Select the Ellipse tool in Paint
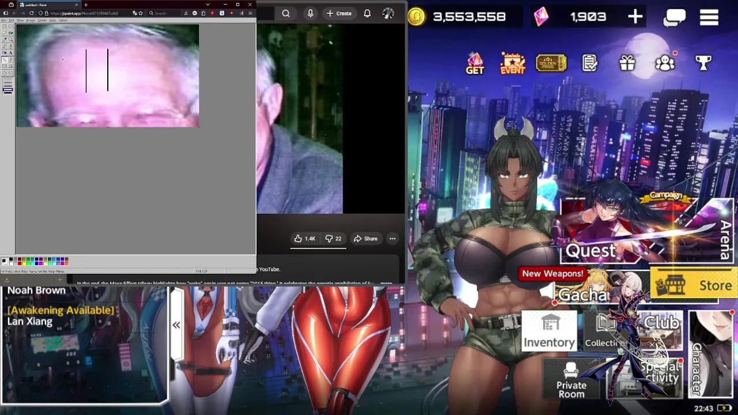This screenshot has width=738, height=415. click(4, 73)
